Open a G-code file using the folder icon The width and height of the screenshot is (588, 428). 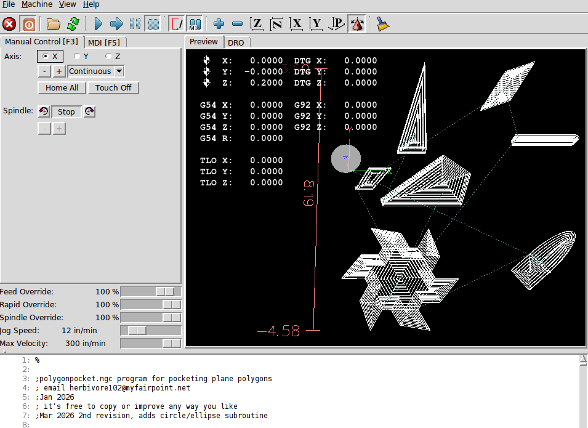click(x=54, y=24)
